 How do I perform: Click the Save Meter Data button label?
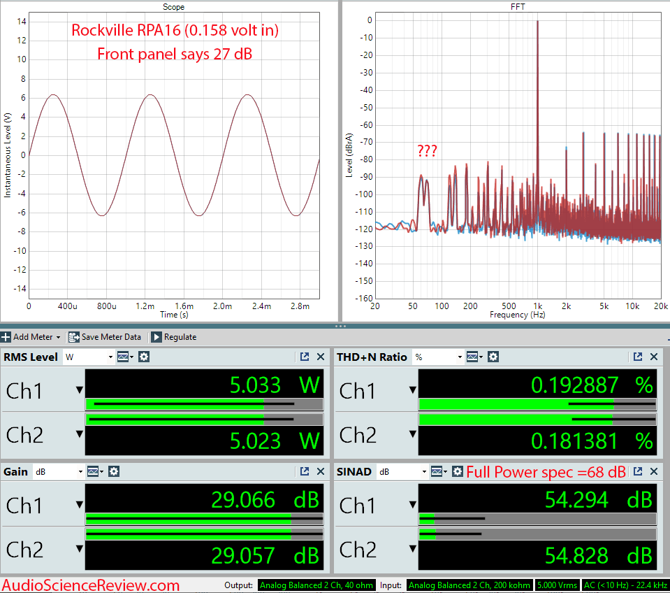pyautogui.click(x=111, y=337)
